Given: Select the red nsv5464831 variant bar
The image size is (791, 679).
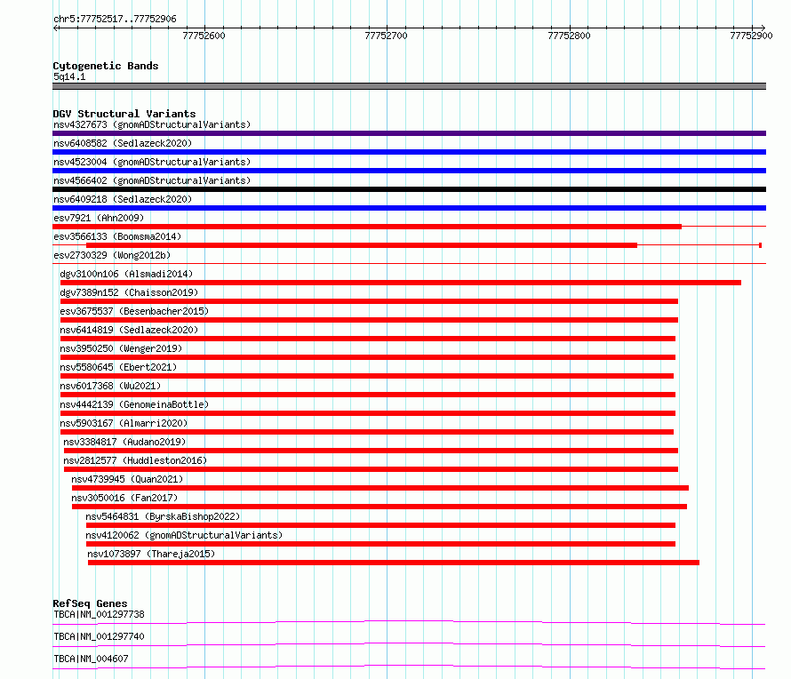Looking at the screenshot, I should pos(381,525).
